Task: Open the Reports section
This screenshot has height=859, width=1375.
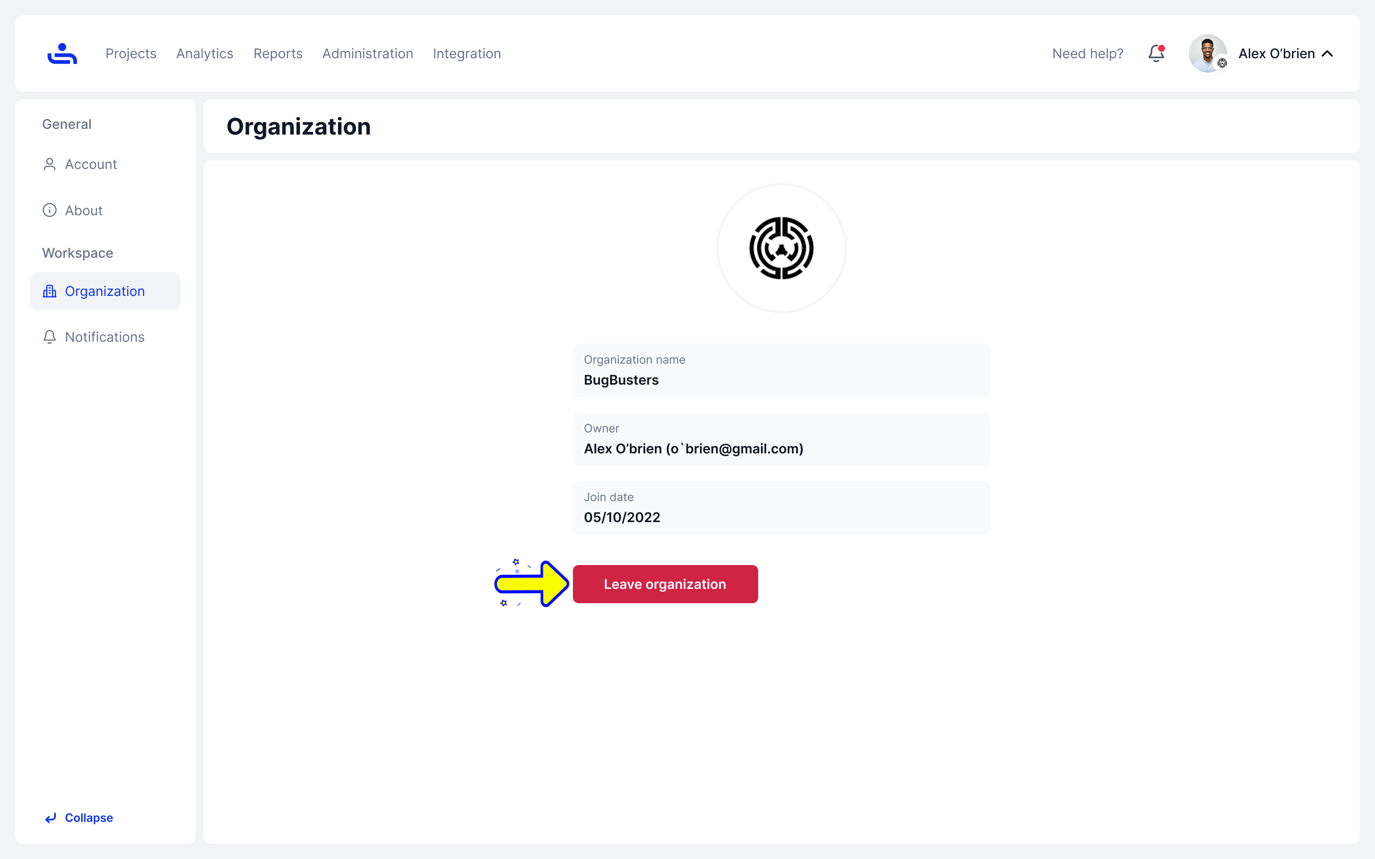Action: pyautogui.click(x=278, y=53)
